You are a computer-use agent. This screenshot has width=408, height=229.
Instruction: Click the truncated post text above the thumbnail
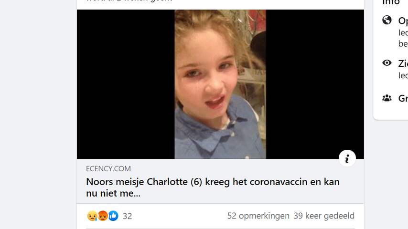(129, 1)
